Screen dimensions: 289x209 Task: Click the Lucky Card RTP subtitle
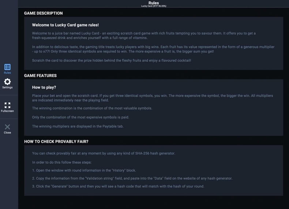pos(154,6)
